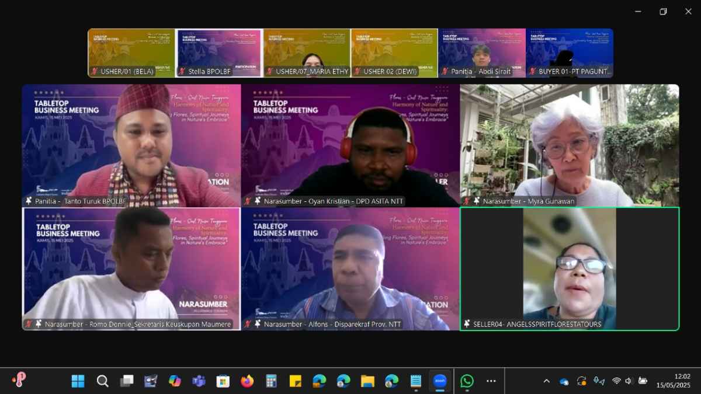Open Sticky Notes from taskbar
Image resolution: width=701 pixels, height=394 pixels.
coord(296,381)
